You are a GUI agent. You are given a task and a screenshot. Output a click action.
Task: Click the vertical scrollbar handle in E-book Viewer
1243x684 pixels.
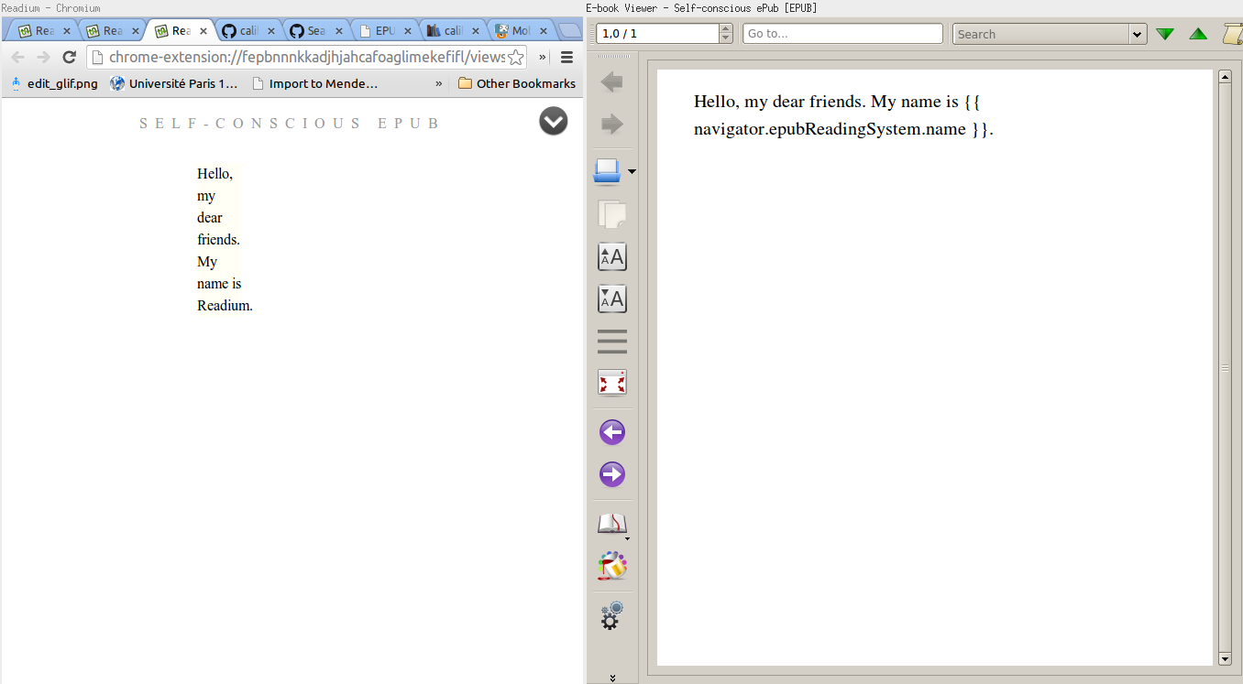1225,368
